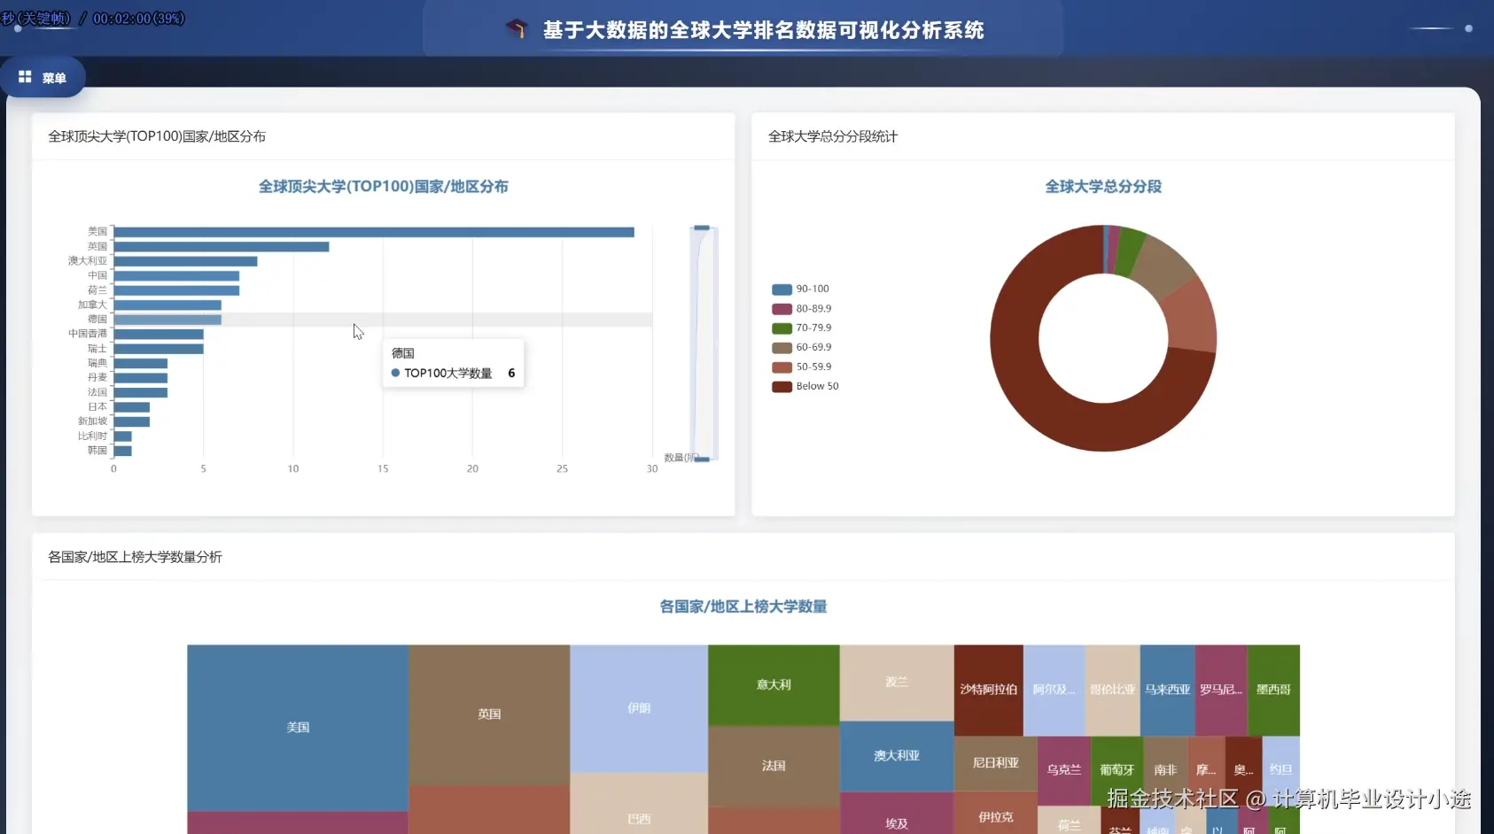Screen dimensions: 1494x834
Task: Select the 德国 highlighted bar
Action: (x=167, y=320)
